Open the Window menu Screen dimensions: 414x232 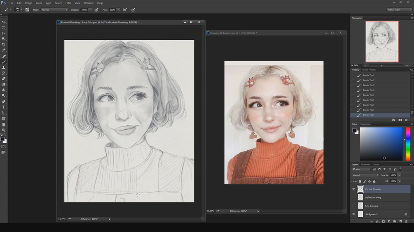click(89, 3)
